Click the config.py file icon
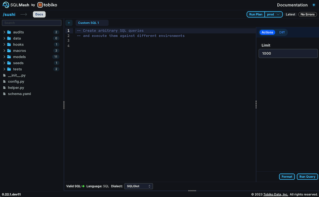The image size is (319, 197). [x=4, y=82]
